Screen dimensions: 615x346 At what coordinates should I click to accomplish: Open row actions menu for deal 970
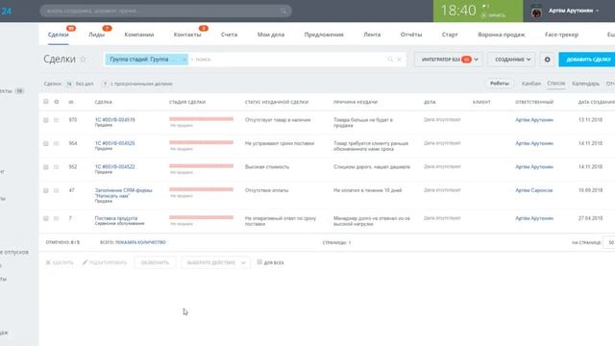click(57, 120)
